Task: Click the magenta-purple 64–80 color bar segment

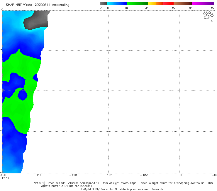Action: click(x=203, y=4)
